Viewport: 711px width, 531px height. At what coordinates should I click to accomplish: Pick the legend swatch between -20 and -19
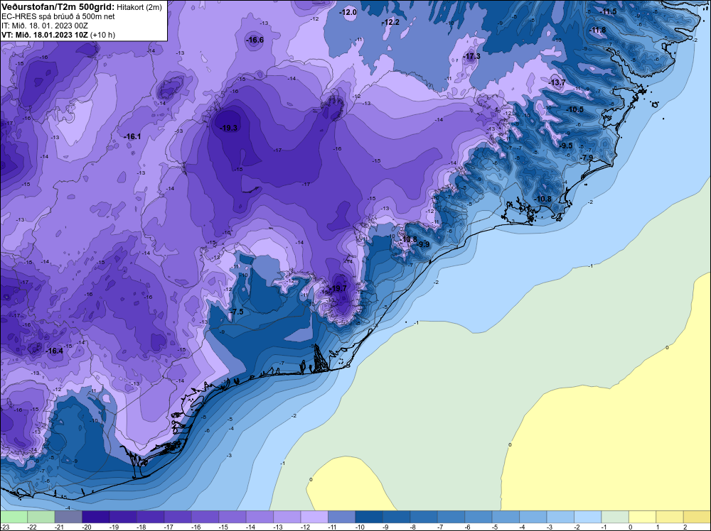coord(96,517)
